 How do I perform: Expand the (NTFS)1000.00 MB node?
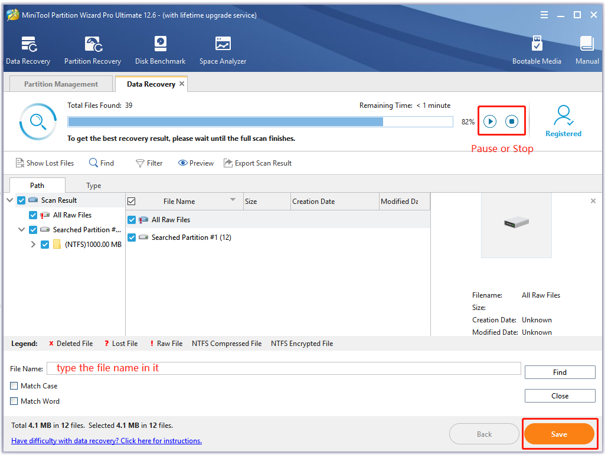33,245
